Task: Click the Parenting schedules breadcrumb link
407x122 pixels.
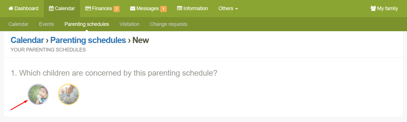Action: click(x=88, y=40)
